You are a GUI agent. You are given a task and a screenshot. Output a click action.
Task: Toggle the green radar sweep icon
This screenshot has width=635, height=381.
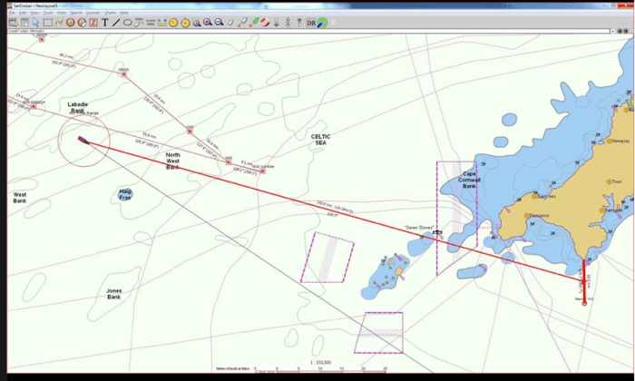click(x=321, y=22)
